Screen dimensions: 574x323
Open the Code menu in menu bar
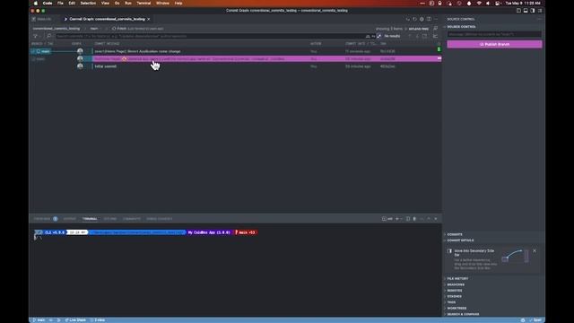48,3
